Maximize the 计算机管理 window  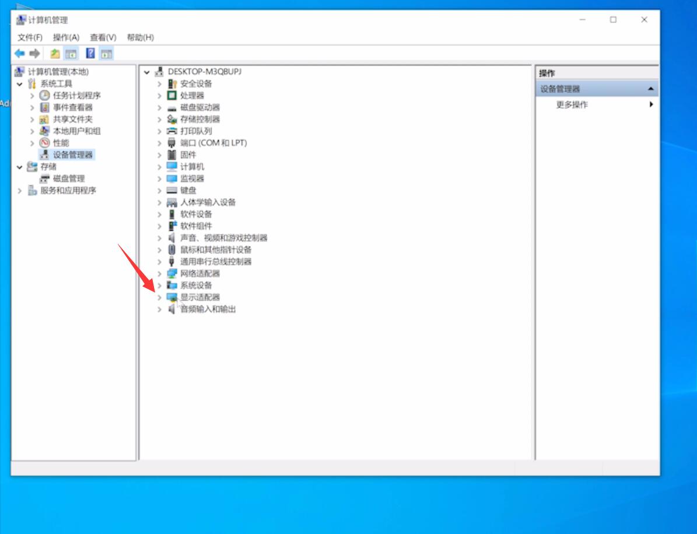[614, 20]
